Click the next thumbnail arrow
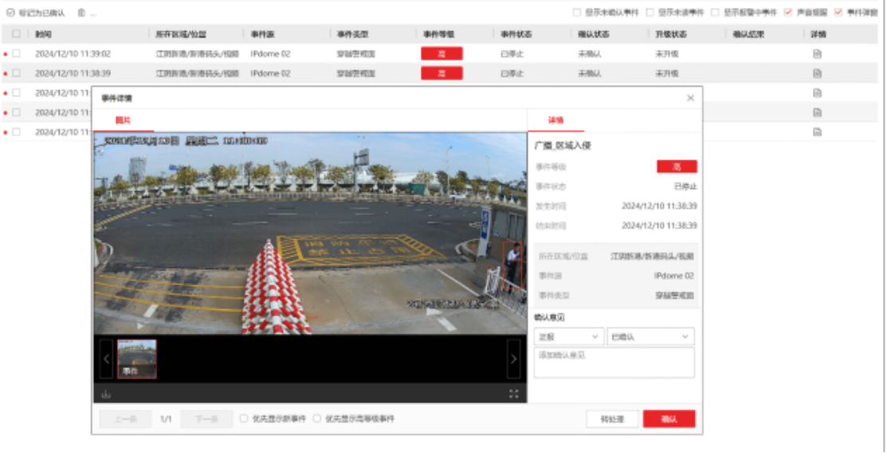The image size is (887, 463). pos(514,359)
